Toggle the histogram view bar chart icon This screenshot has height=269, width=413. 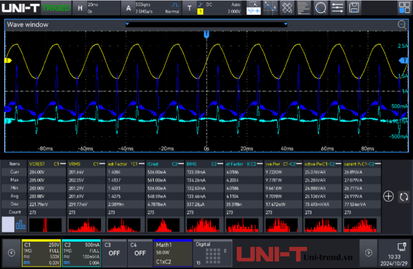pos(21,225)
